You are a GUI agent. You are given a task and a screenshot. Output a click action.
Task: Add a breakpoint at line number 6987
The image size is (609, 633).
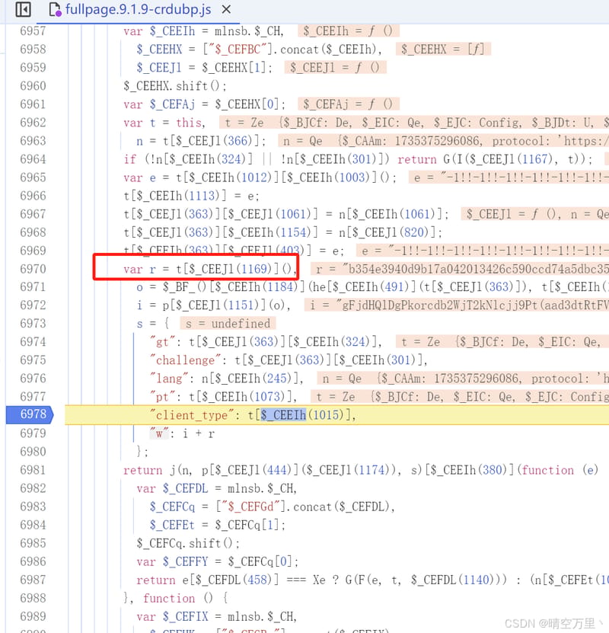33,580
